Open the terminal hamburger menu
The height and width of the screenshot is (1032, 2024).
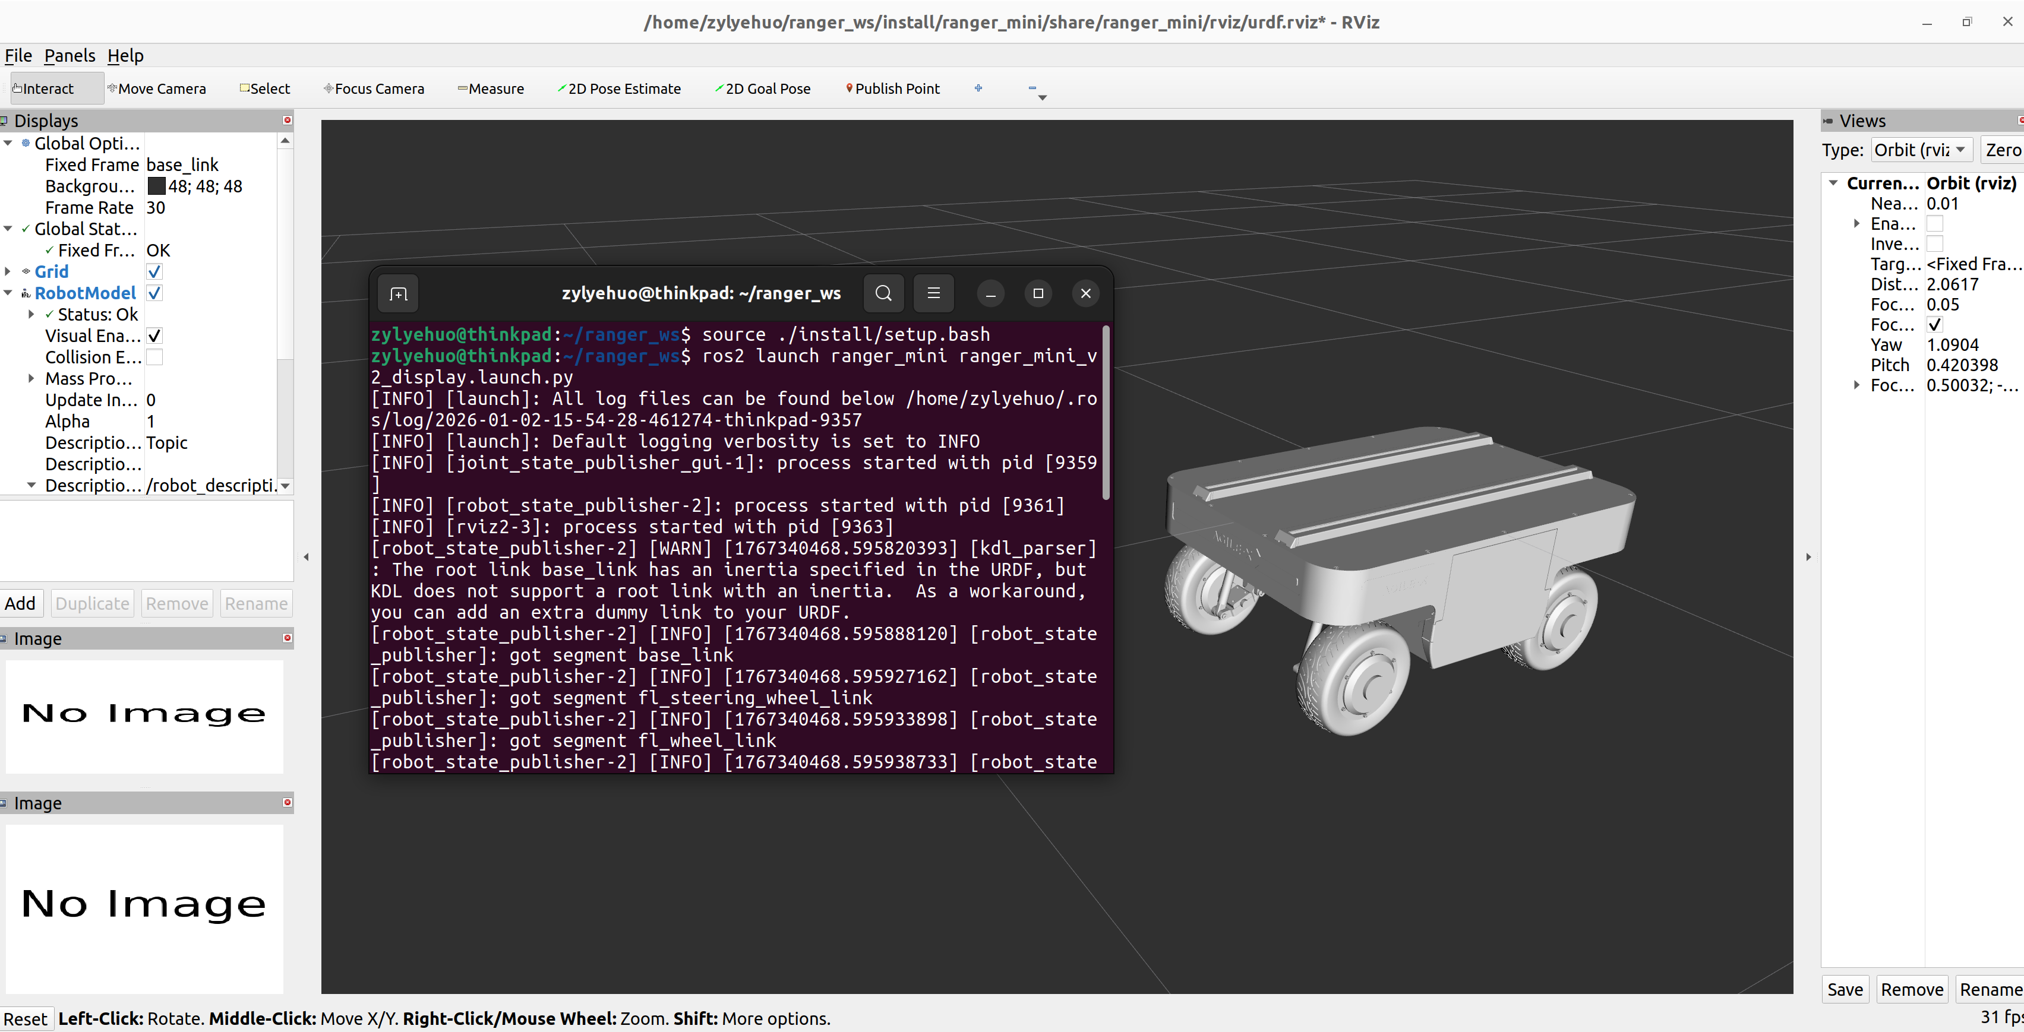[933, 293]
